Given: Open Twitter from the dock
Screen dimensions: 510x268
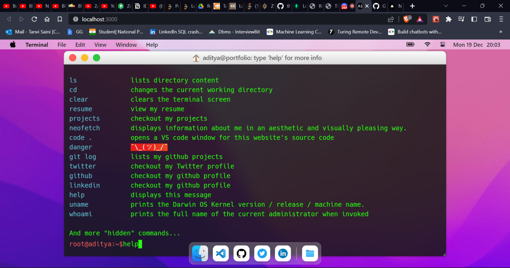Looking at the screenshot, I should pyautogui.click(x=262, y=253).
